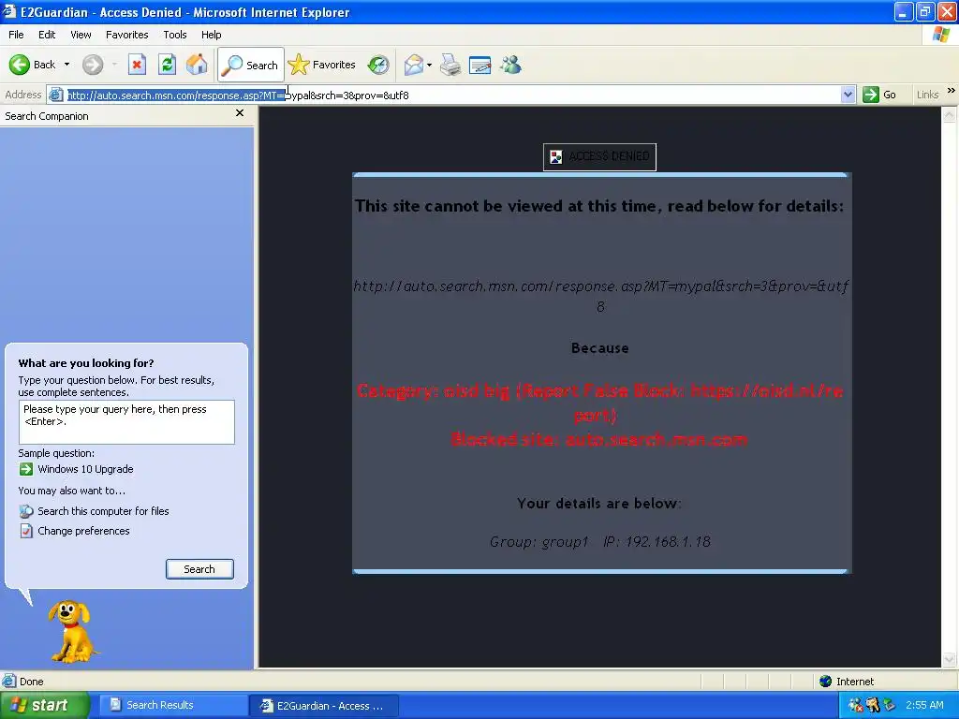Click the Windows flag logo throbber
The width and height of the screenshot is (959, 719).
point(940,35)
